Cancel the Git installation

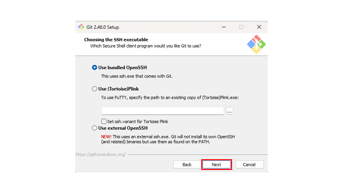[x=249, y=165]
